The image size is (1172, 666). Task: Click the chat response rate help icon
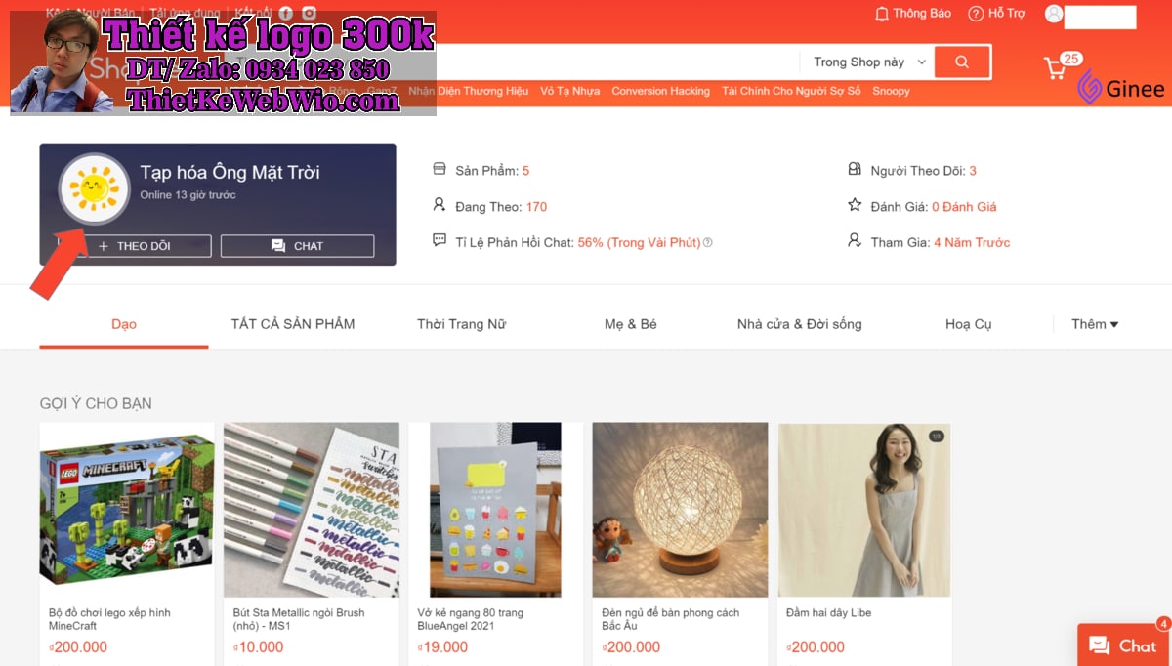(708, 242)
